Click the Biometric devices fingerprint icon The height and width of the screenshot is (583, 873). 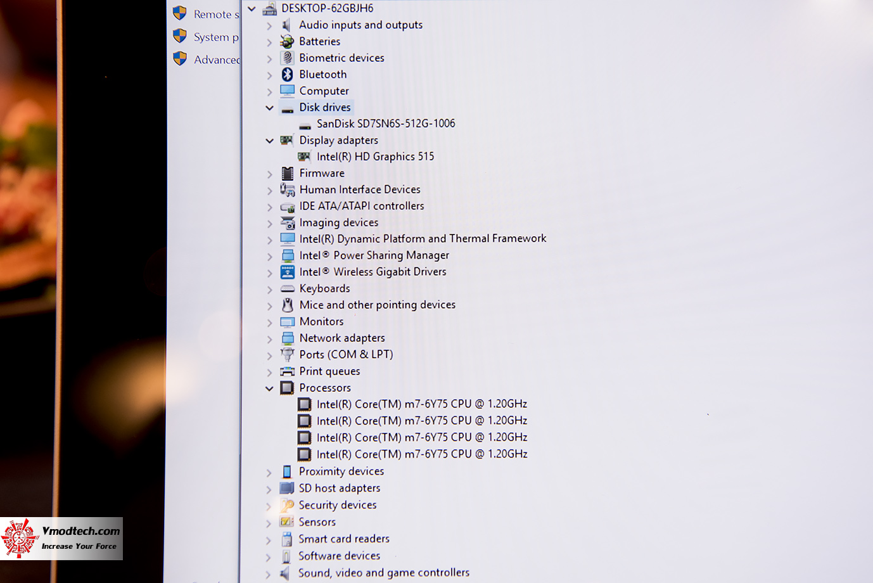coord(287,58)
